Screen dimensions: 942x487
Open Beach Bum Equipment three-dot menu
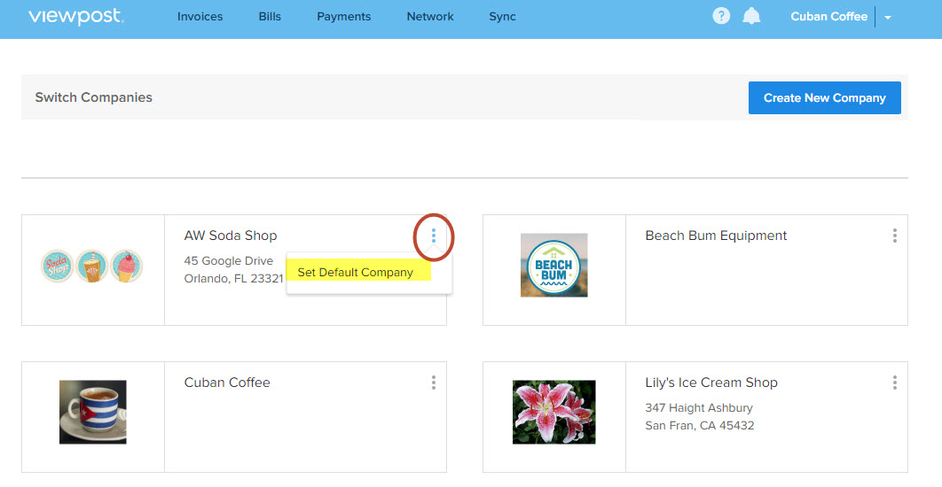(x=894, y=236)
